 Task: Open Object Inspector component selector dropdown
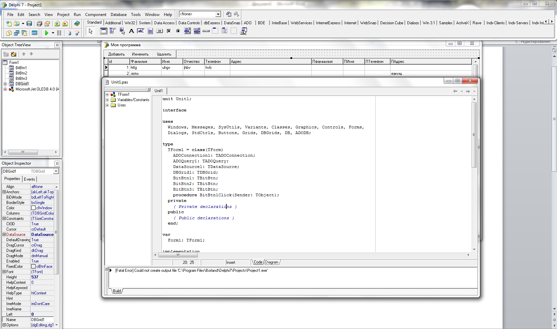pyautogui.click(x=56, y=171)
